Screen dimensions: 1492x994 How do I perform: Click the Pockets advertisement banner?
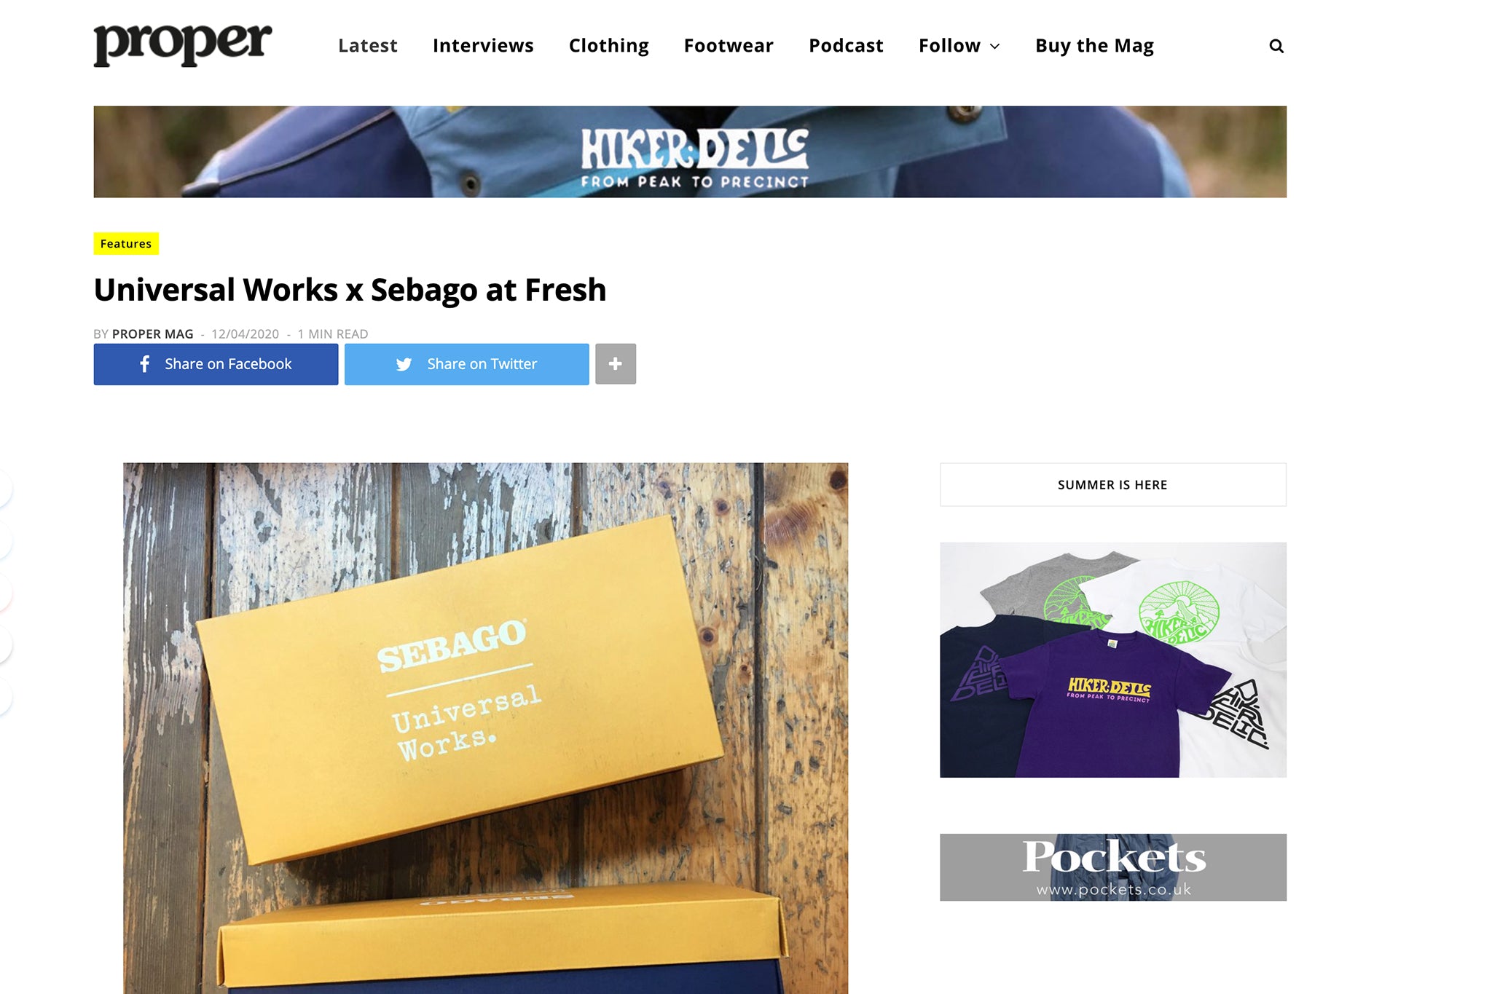(x=1113, y=867)
